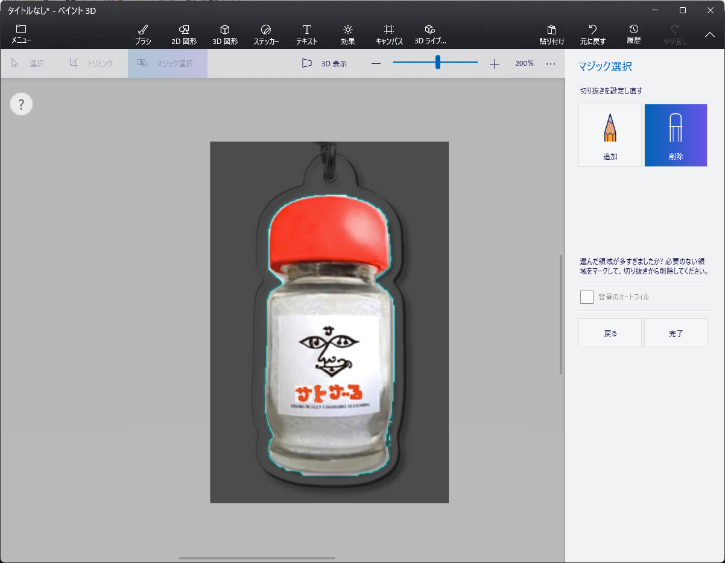Zoom in with the plus button
Screen dimensions: 725x563
495,64
